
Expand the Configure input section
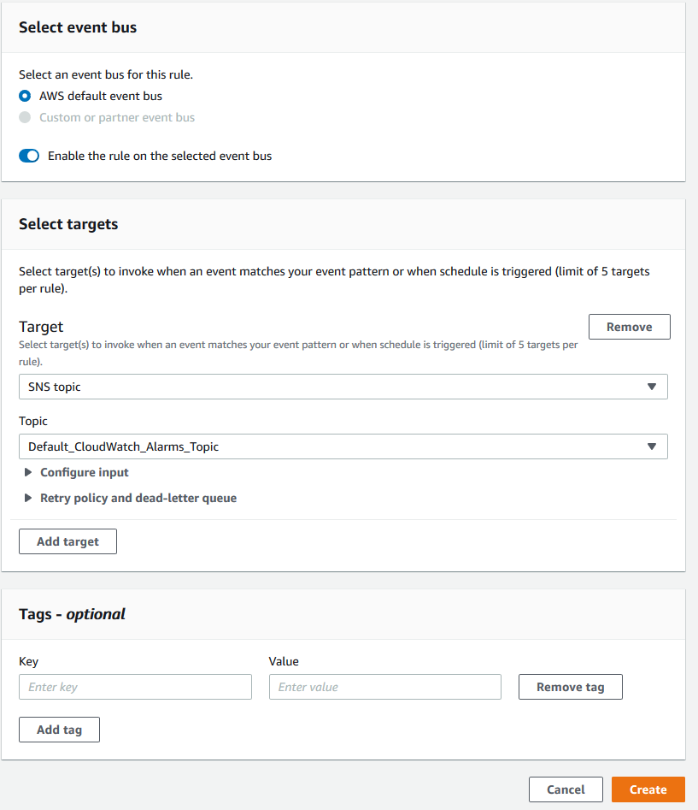coord(84,472)
